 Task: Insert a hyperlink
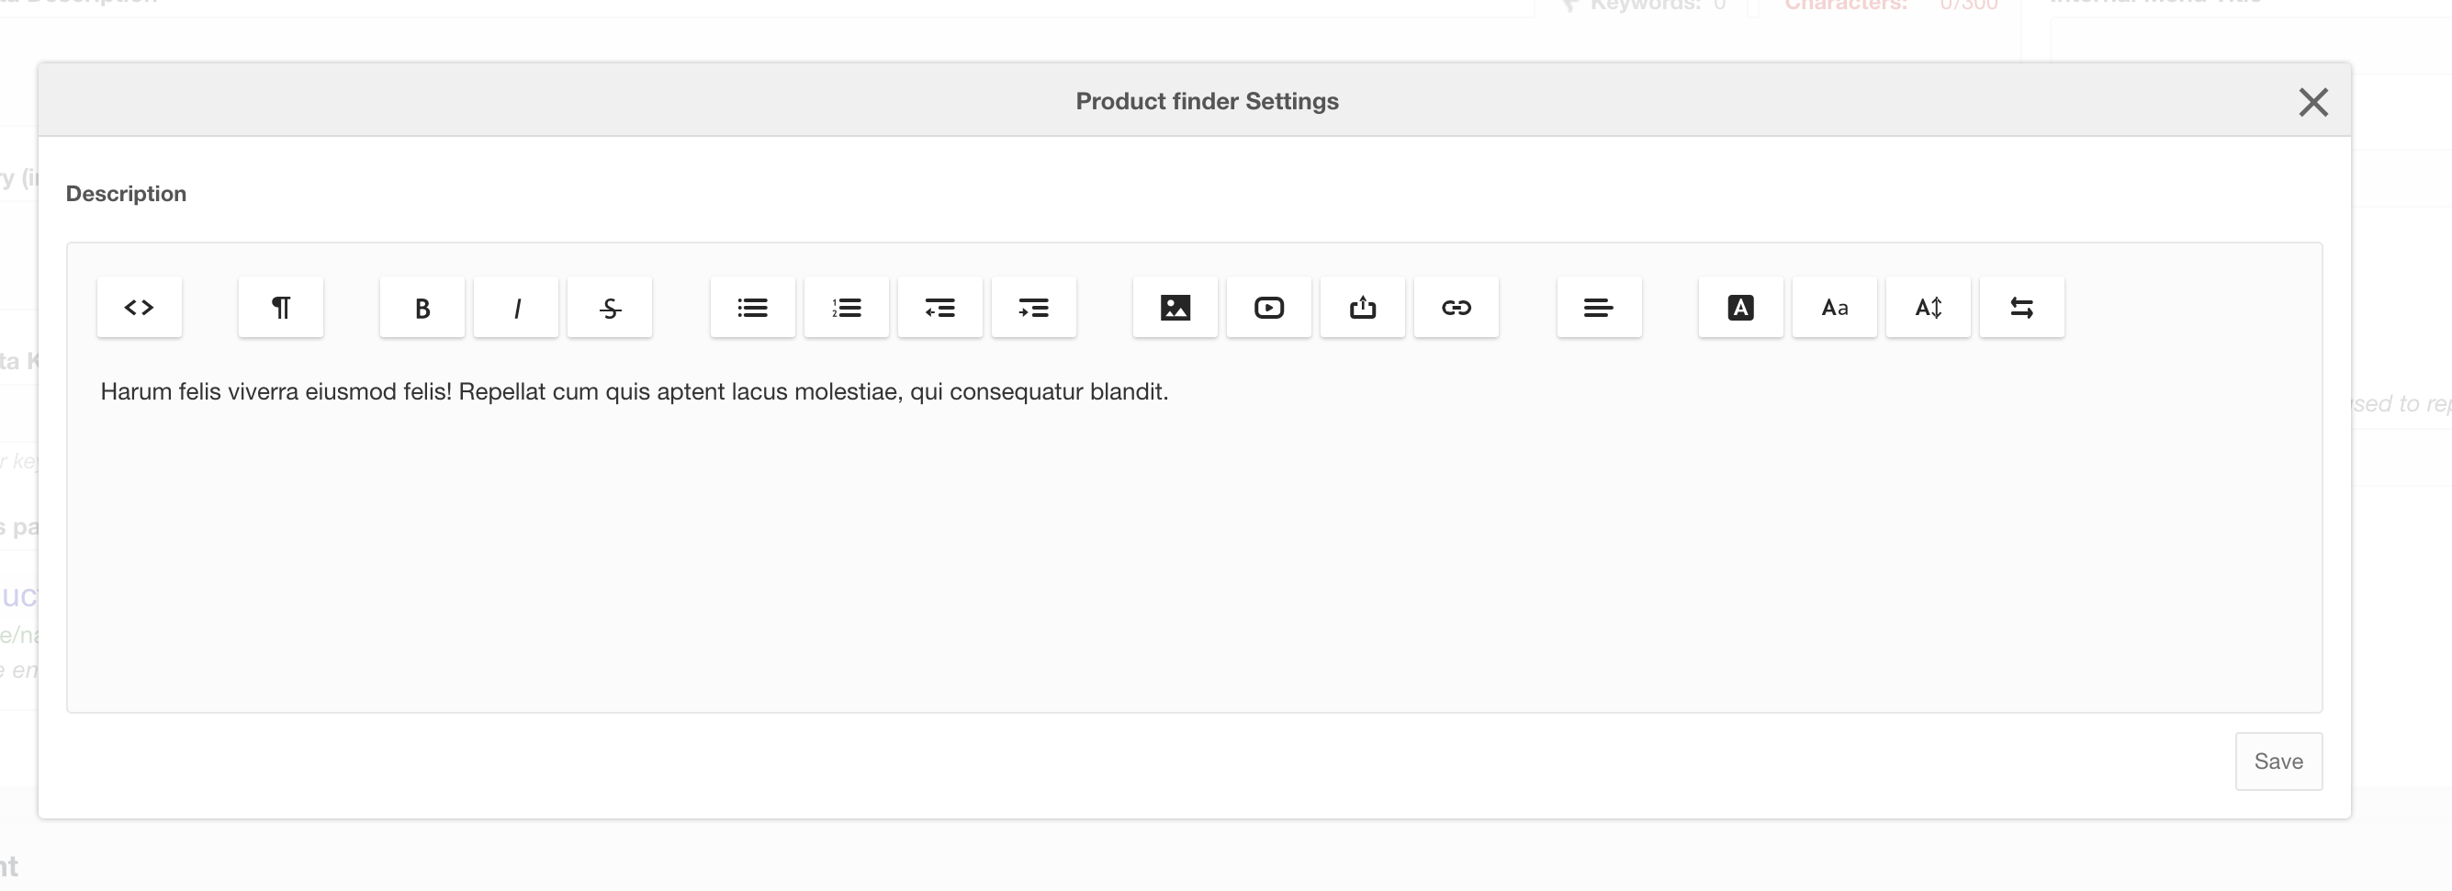[x=1457, y=308]
